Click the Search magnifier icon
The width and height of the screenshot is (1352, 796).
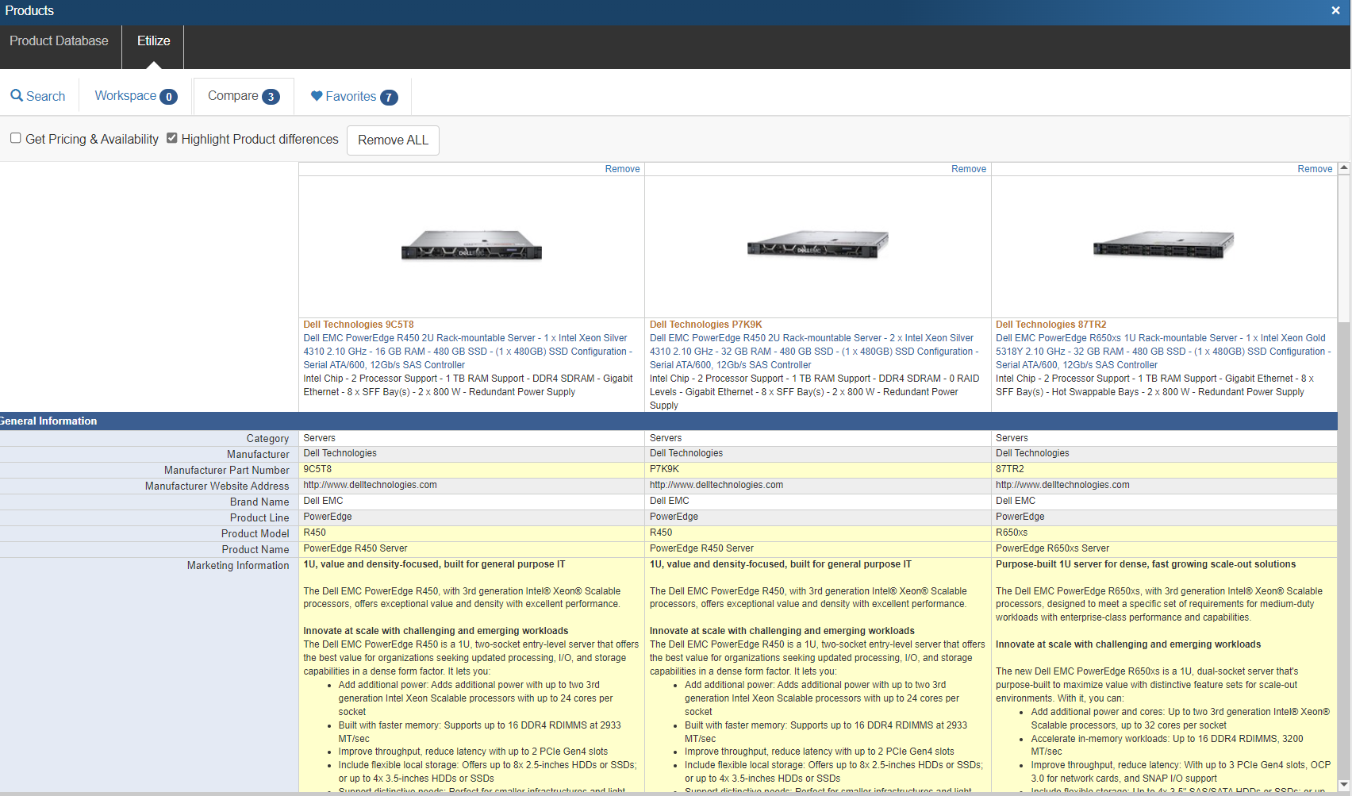coord(17,96)
